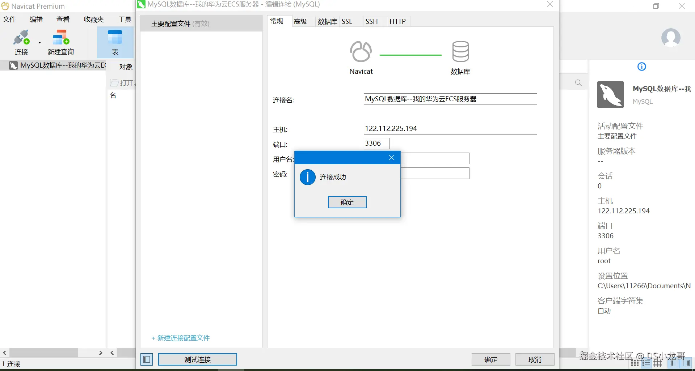This screenshot has width=695, height=371.
Task: Click the Navicat Premium app icon in title bar
Action: (x=5, y=6)
